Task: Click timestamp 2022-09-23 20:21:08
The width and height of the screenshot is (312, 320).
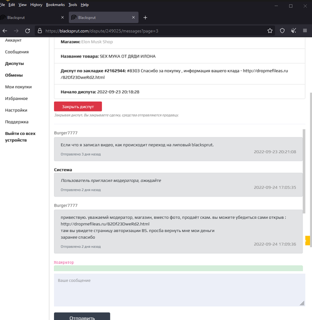Action: coord(275,151)
